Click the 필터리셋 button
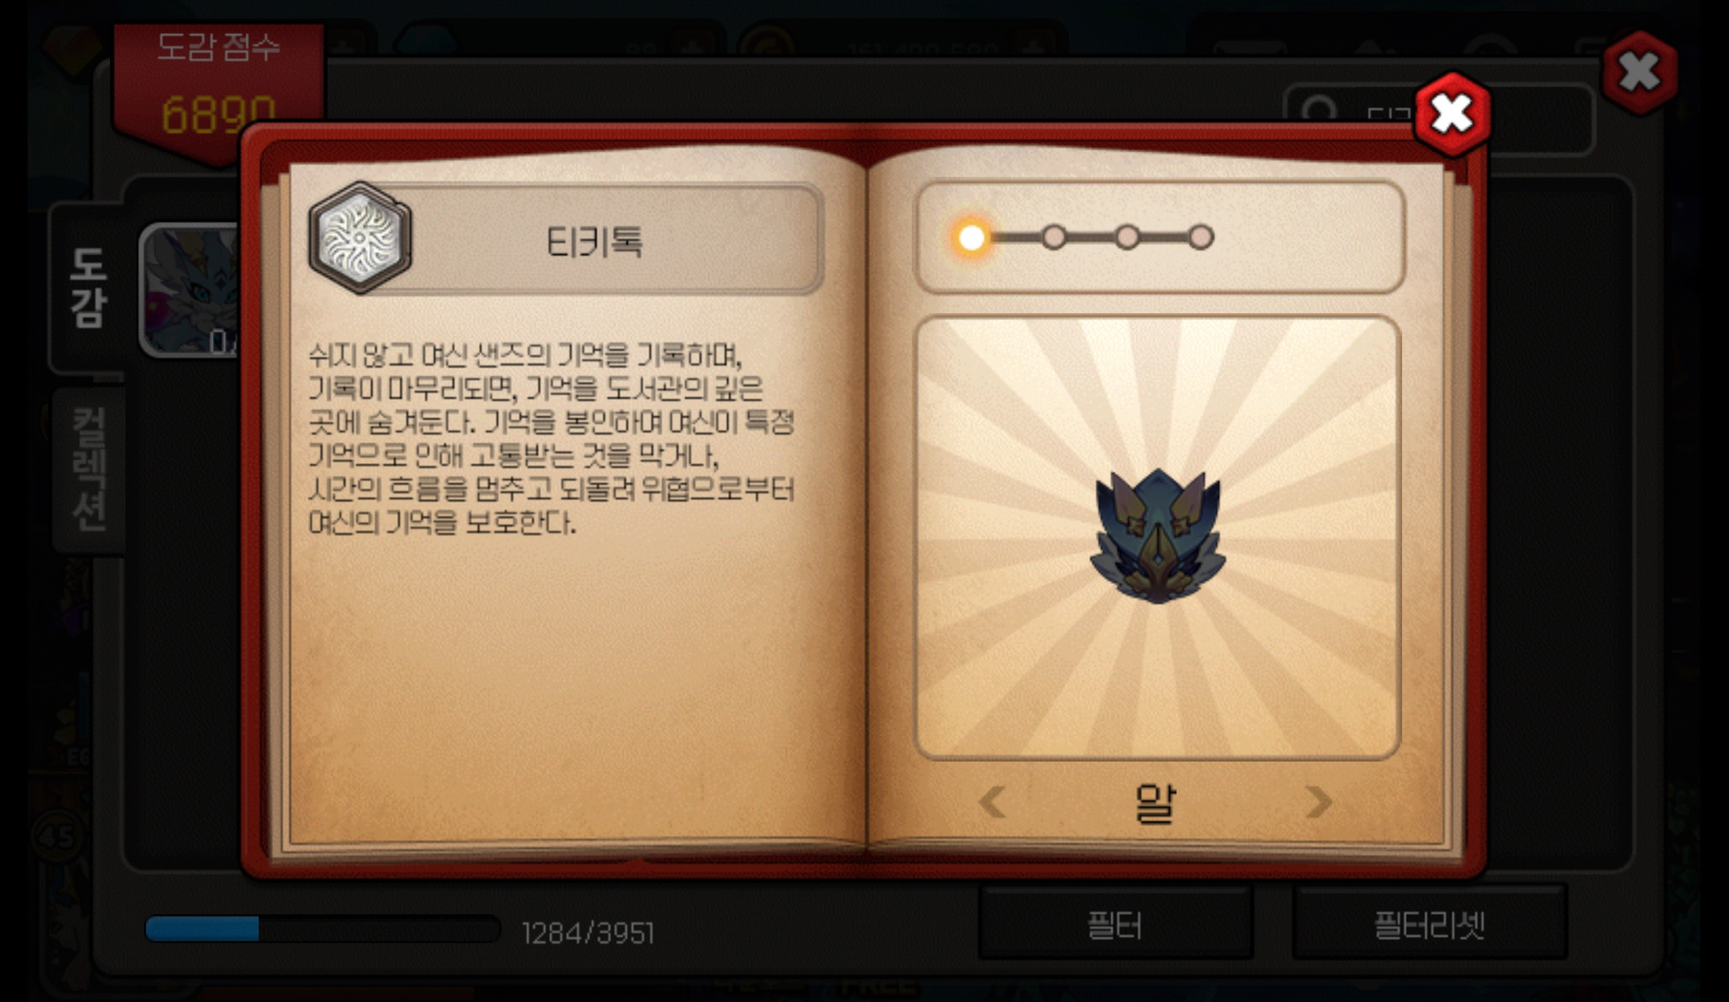 1429,924
